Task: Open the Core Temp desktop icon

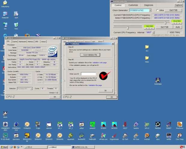Action: (x=180, y=135)
